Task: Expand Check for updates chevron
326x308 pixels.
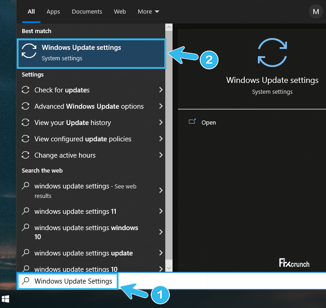Action: tap(161, 90)
